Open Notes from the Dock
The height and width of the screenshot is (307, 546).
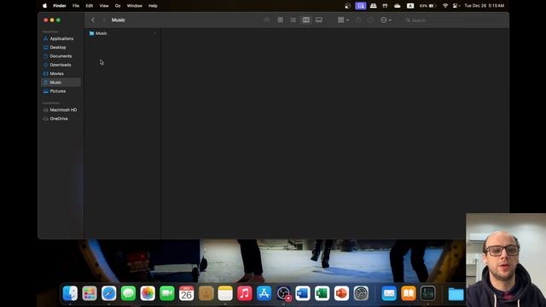[225, 293]
